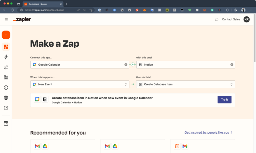Open the user avatar account menu
Screen dimensions: 256x153
tap(246, 19)
